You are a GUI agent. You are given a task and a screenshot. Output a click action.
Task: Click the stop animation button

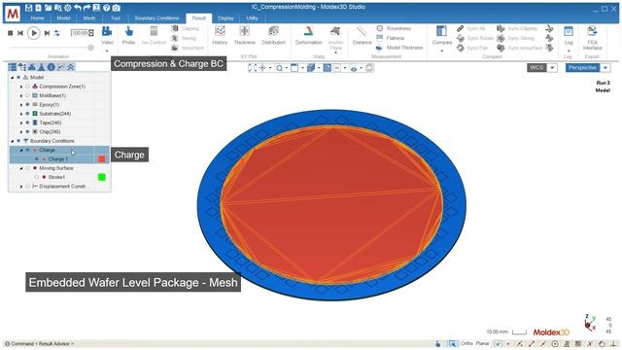click(11, 33)
